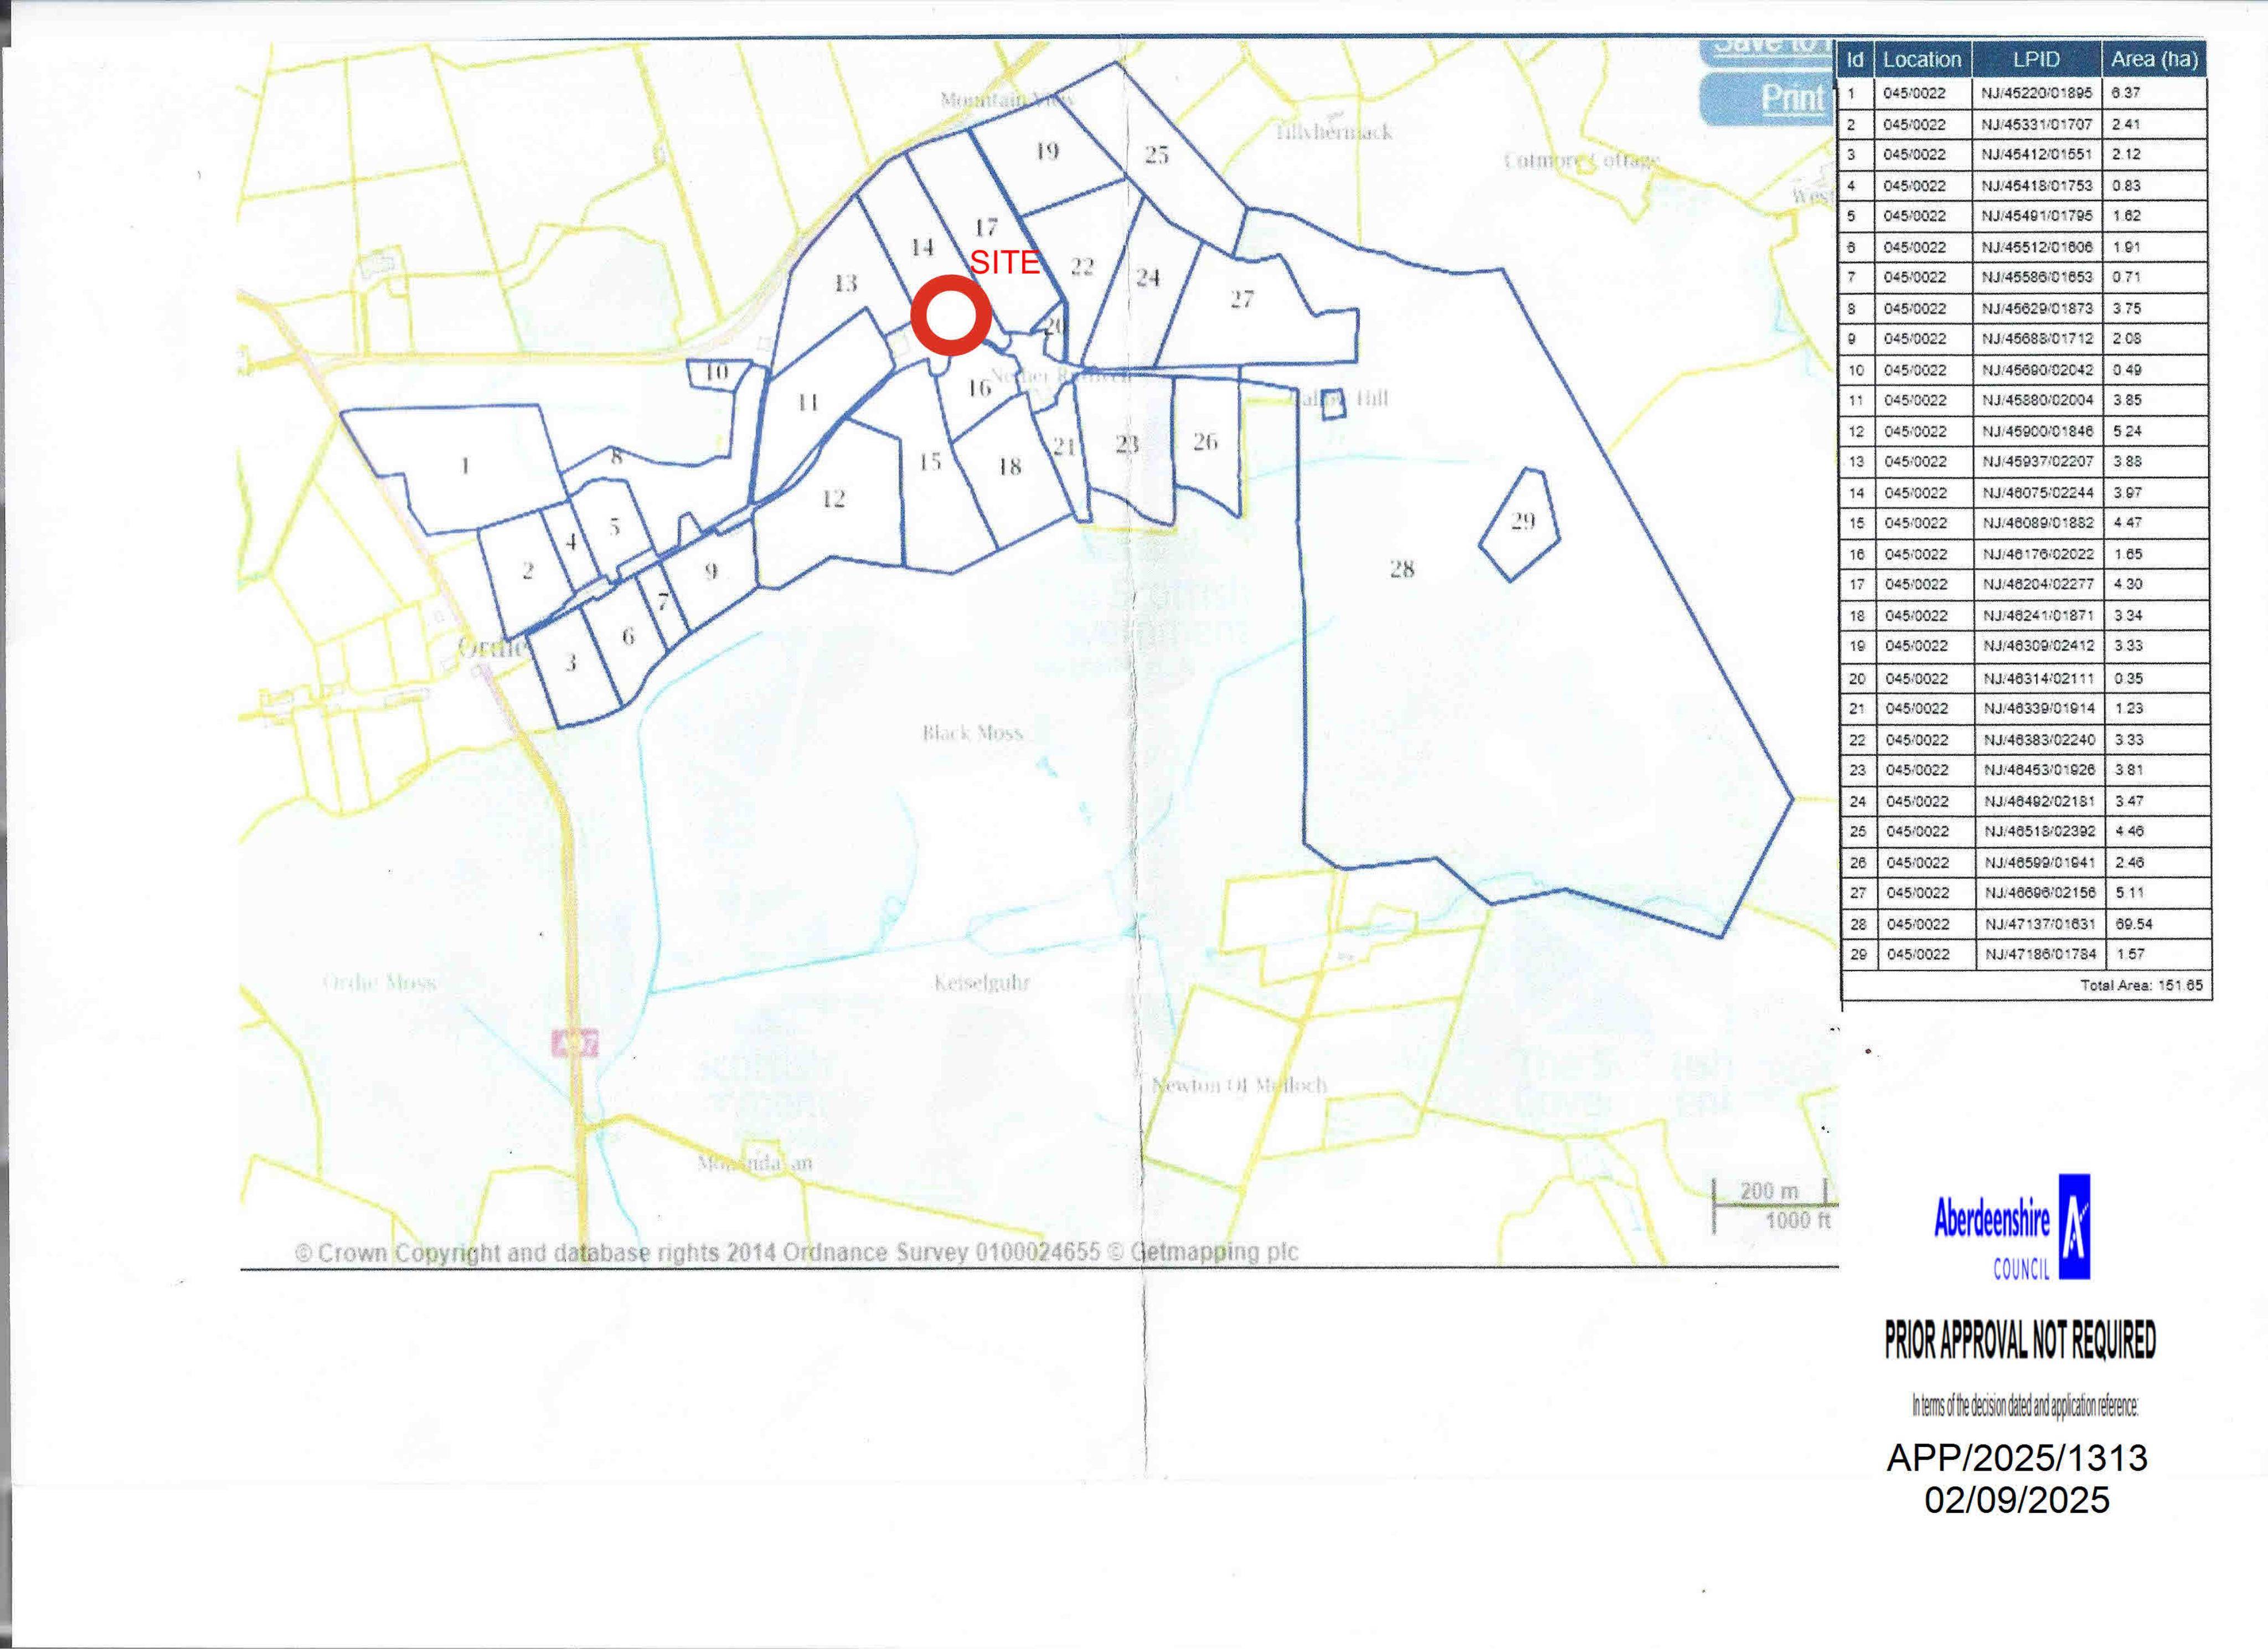Click the Aberdeenshire Council logo
The height and width of the screenshot is (1649, 2268).
tap(2012, 1228)
